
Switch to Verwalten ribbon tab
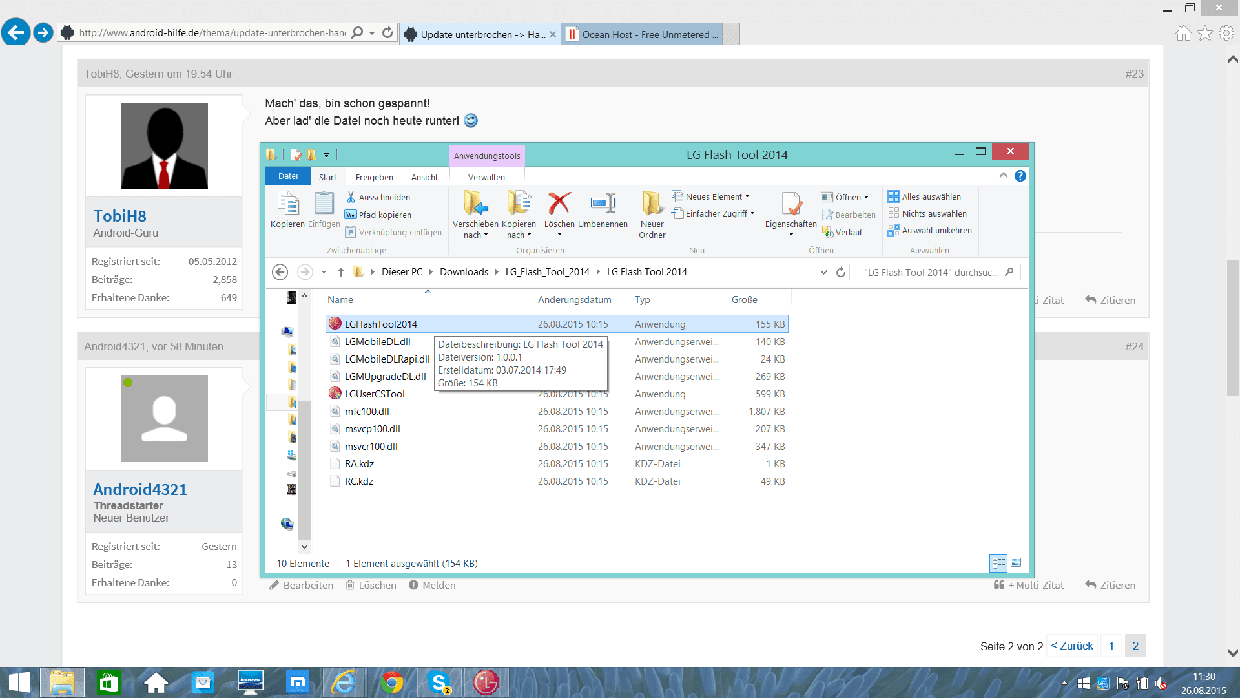coord(486,177)
